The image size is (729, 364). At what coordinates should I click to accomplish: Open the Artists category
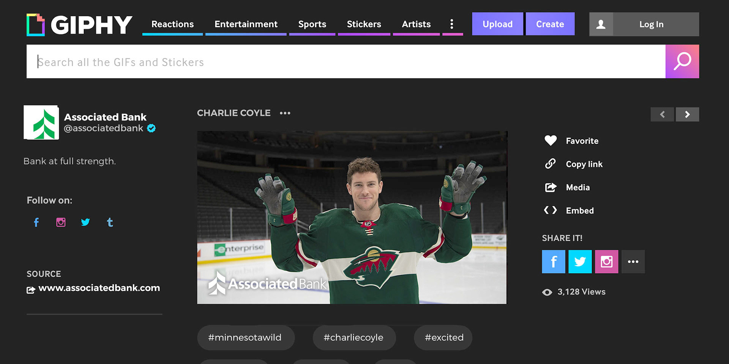point(416,24)
